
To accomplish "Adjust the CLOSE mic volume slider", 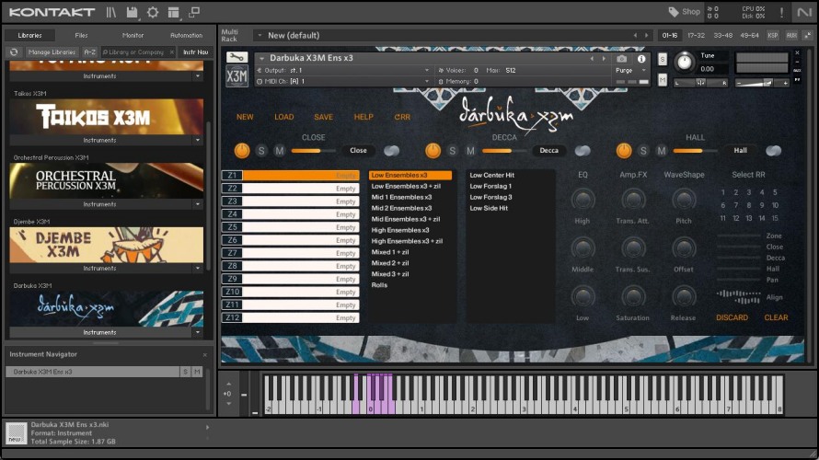I will pos(313,151).
